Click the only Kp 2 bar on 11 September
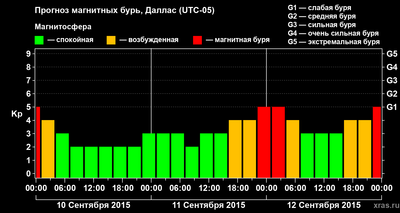 point(192,162)
